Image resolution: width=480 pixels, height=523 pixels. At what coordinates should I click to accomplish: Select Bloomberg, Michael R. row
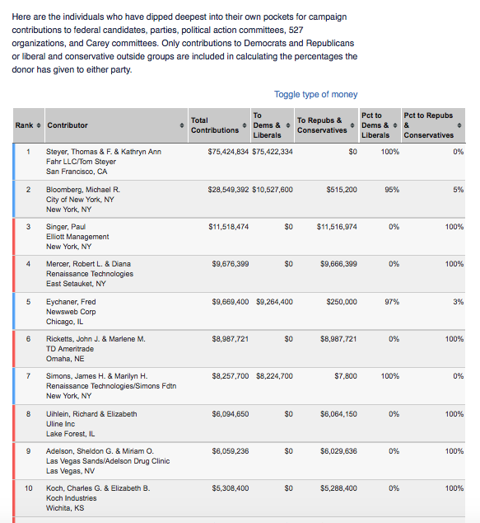coord(239,200)
